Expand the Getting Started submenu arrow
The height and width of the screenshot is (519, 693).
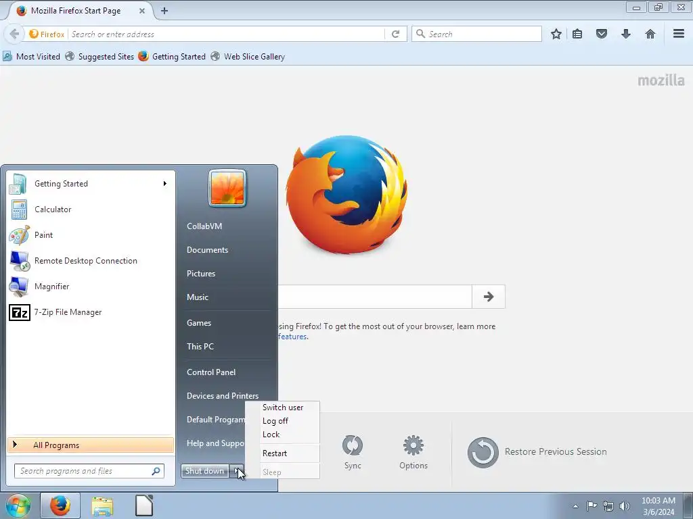(x=165, y=184)
